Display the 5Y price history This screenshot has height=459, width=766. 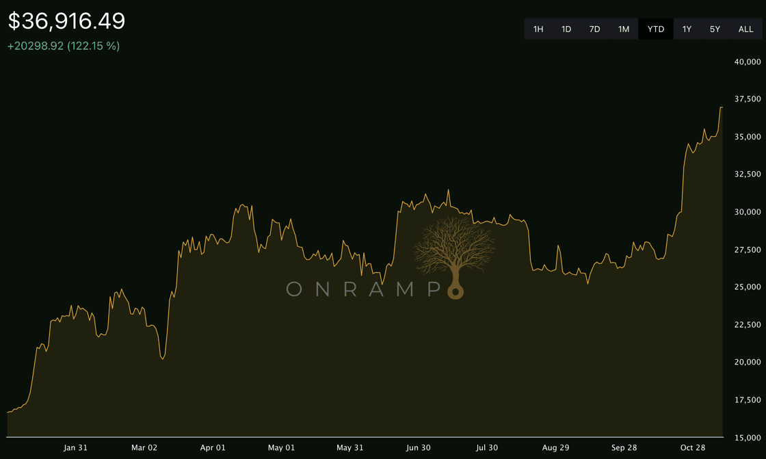click(x=715, y=29)
